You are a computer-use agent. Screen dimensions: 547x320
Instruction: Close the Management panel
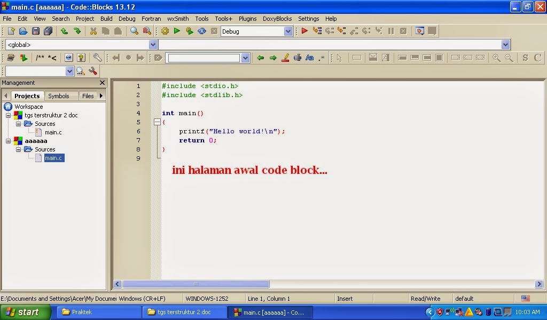click(102, 83)
